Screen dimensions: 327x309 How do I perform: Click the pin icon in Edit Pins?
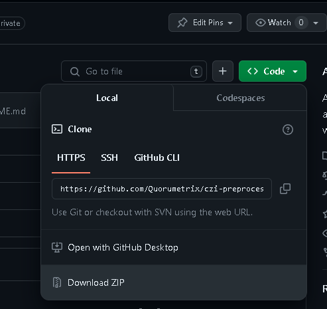(x=182, y=23)
